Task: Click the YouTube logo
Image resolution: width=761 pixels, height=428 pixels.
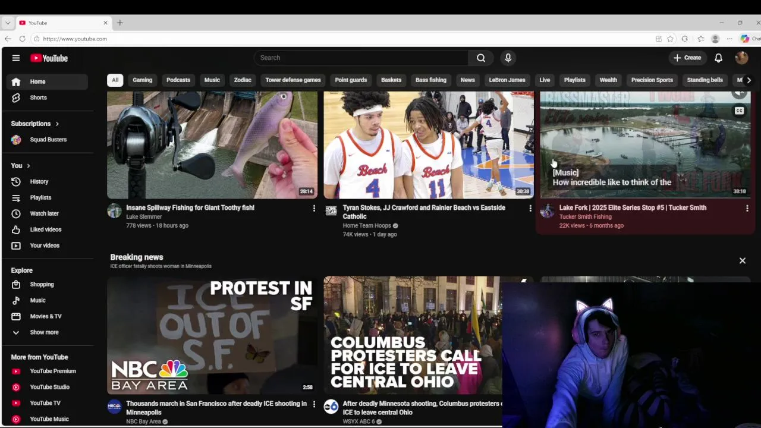Action: click(49, 58)
